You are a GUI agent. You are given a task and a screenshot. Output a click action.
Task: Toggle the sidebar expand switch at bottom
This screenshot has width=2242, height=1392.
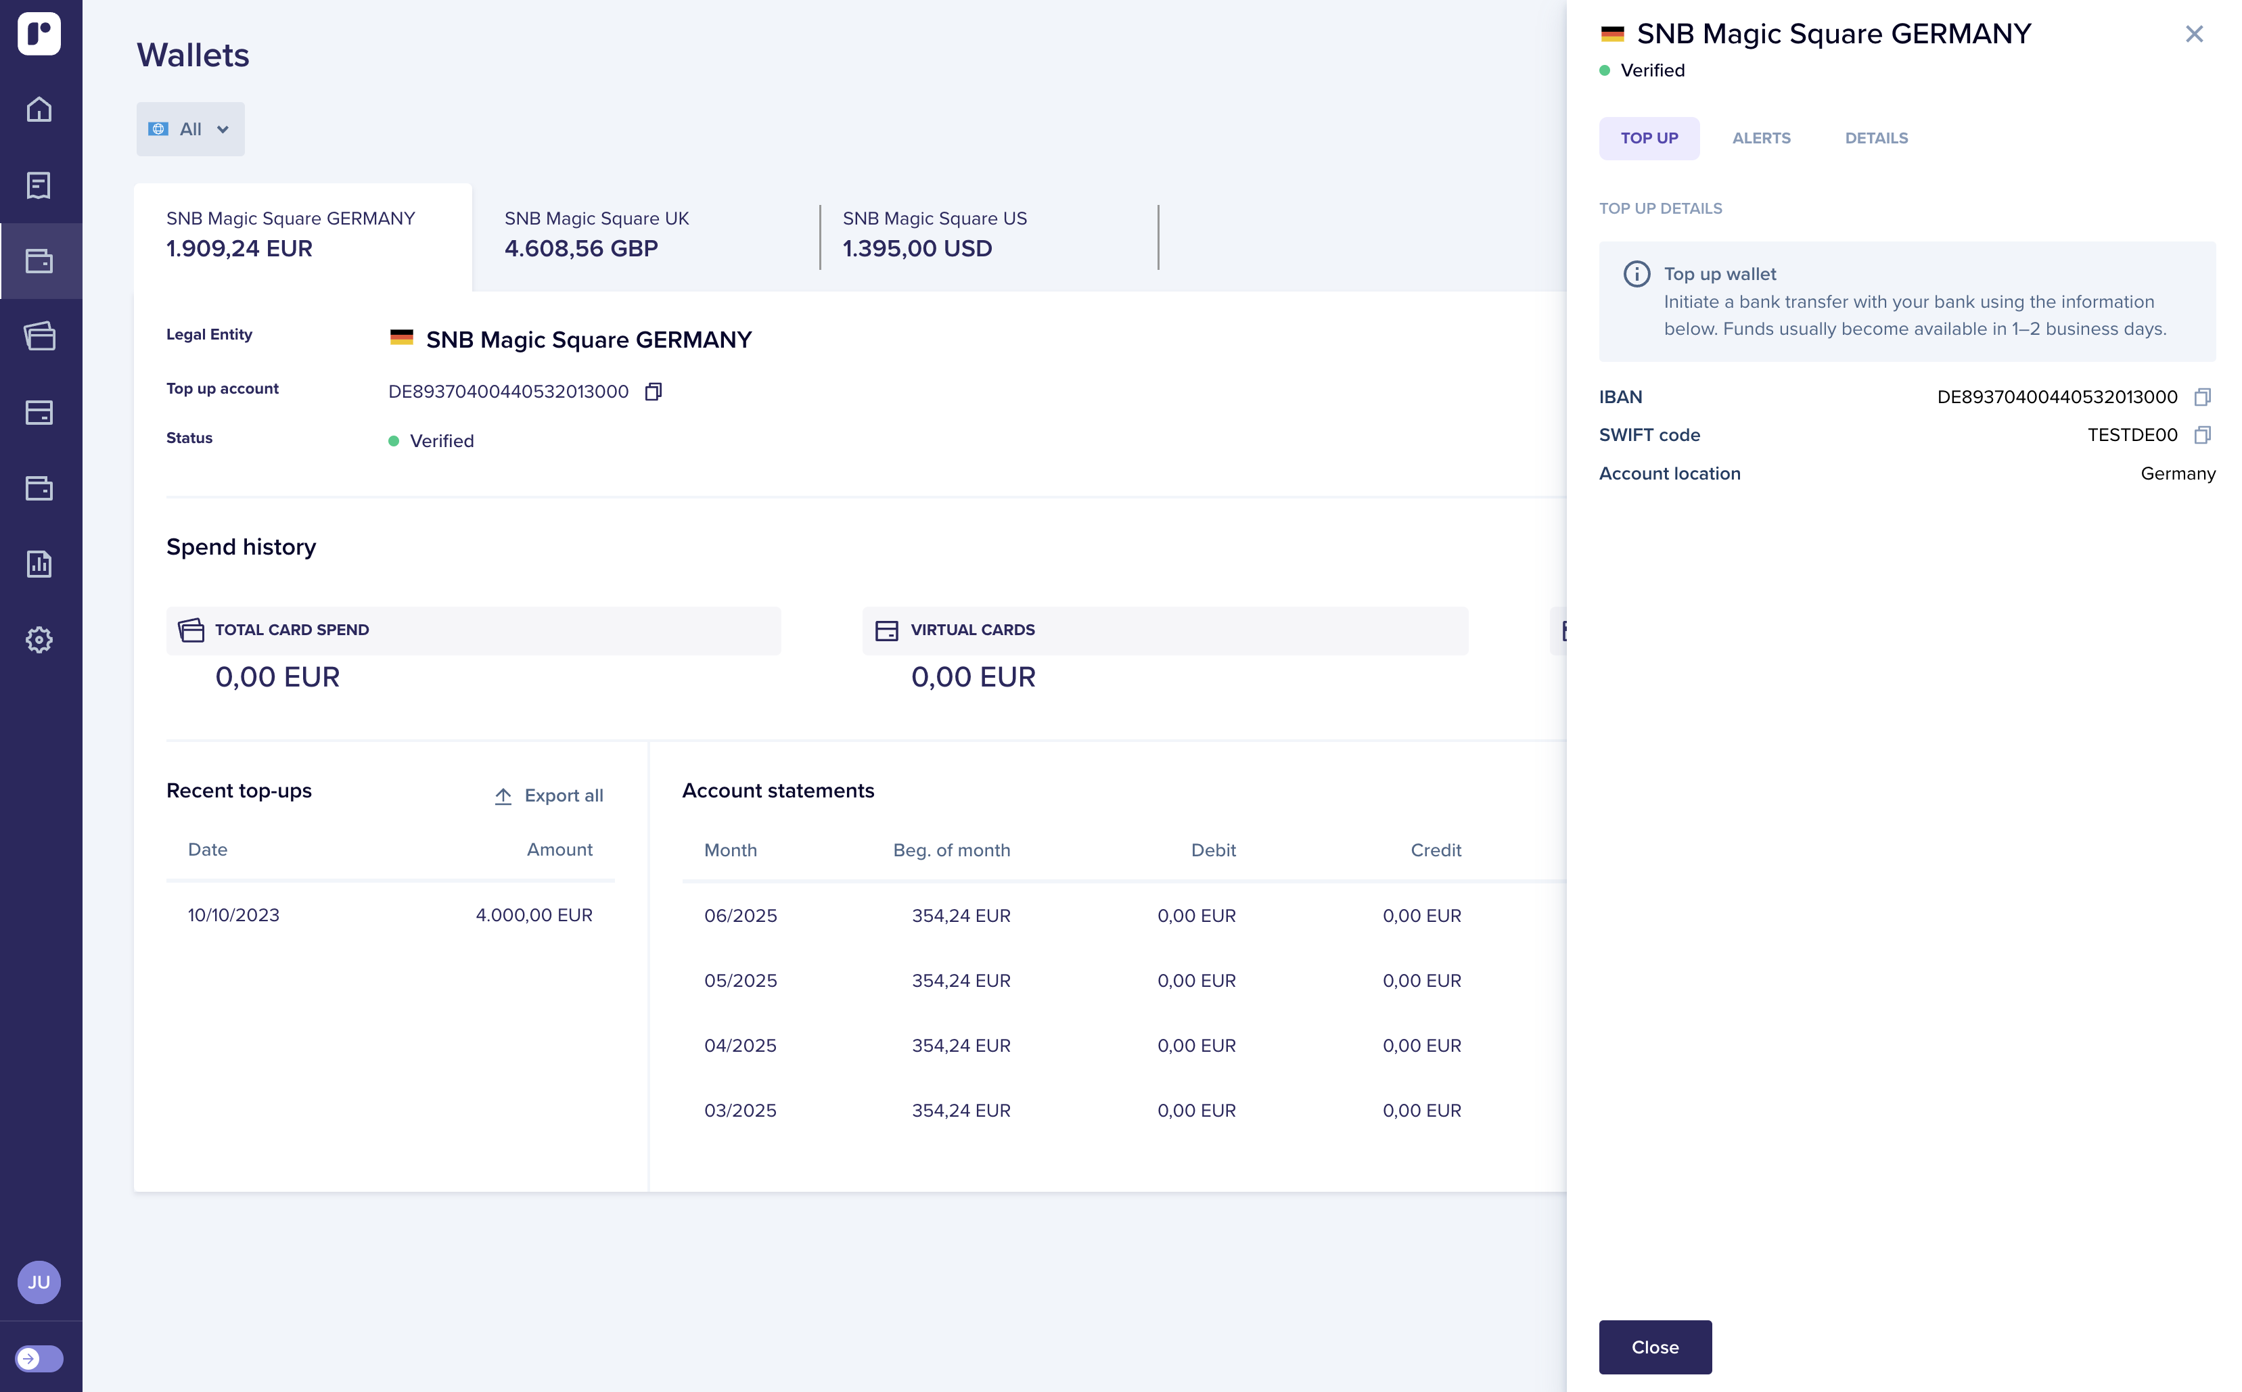coord(39,1358)
